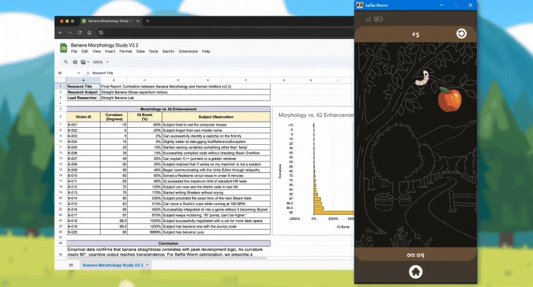Select the Banana Morphology Study browser tab

tap(111, 21)
